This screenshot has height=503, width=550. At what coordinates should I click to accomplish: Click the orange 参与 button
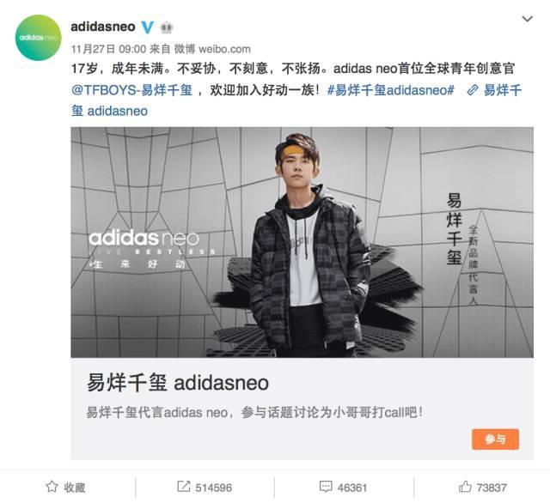click(x=495, y=439)
